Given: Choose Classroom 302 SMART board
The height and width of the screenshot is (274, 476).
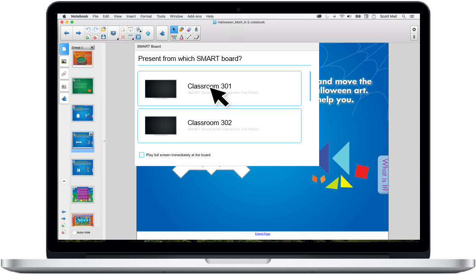Looking at the screenshot, I should click(219, 125).
